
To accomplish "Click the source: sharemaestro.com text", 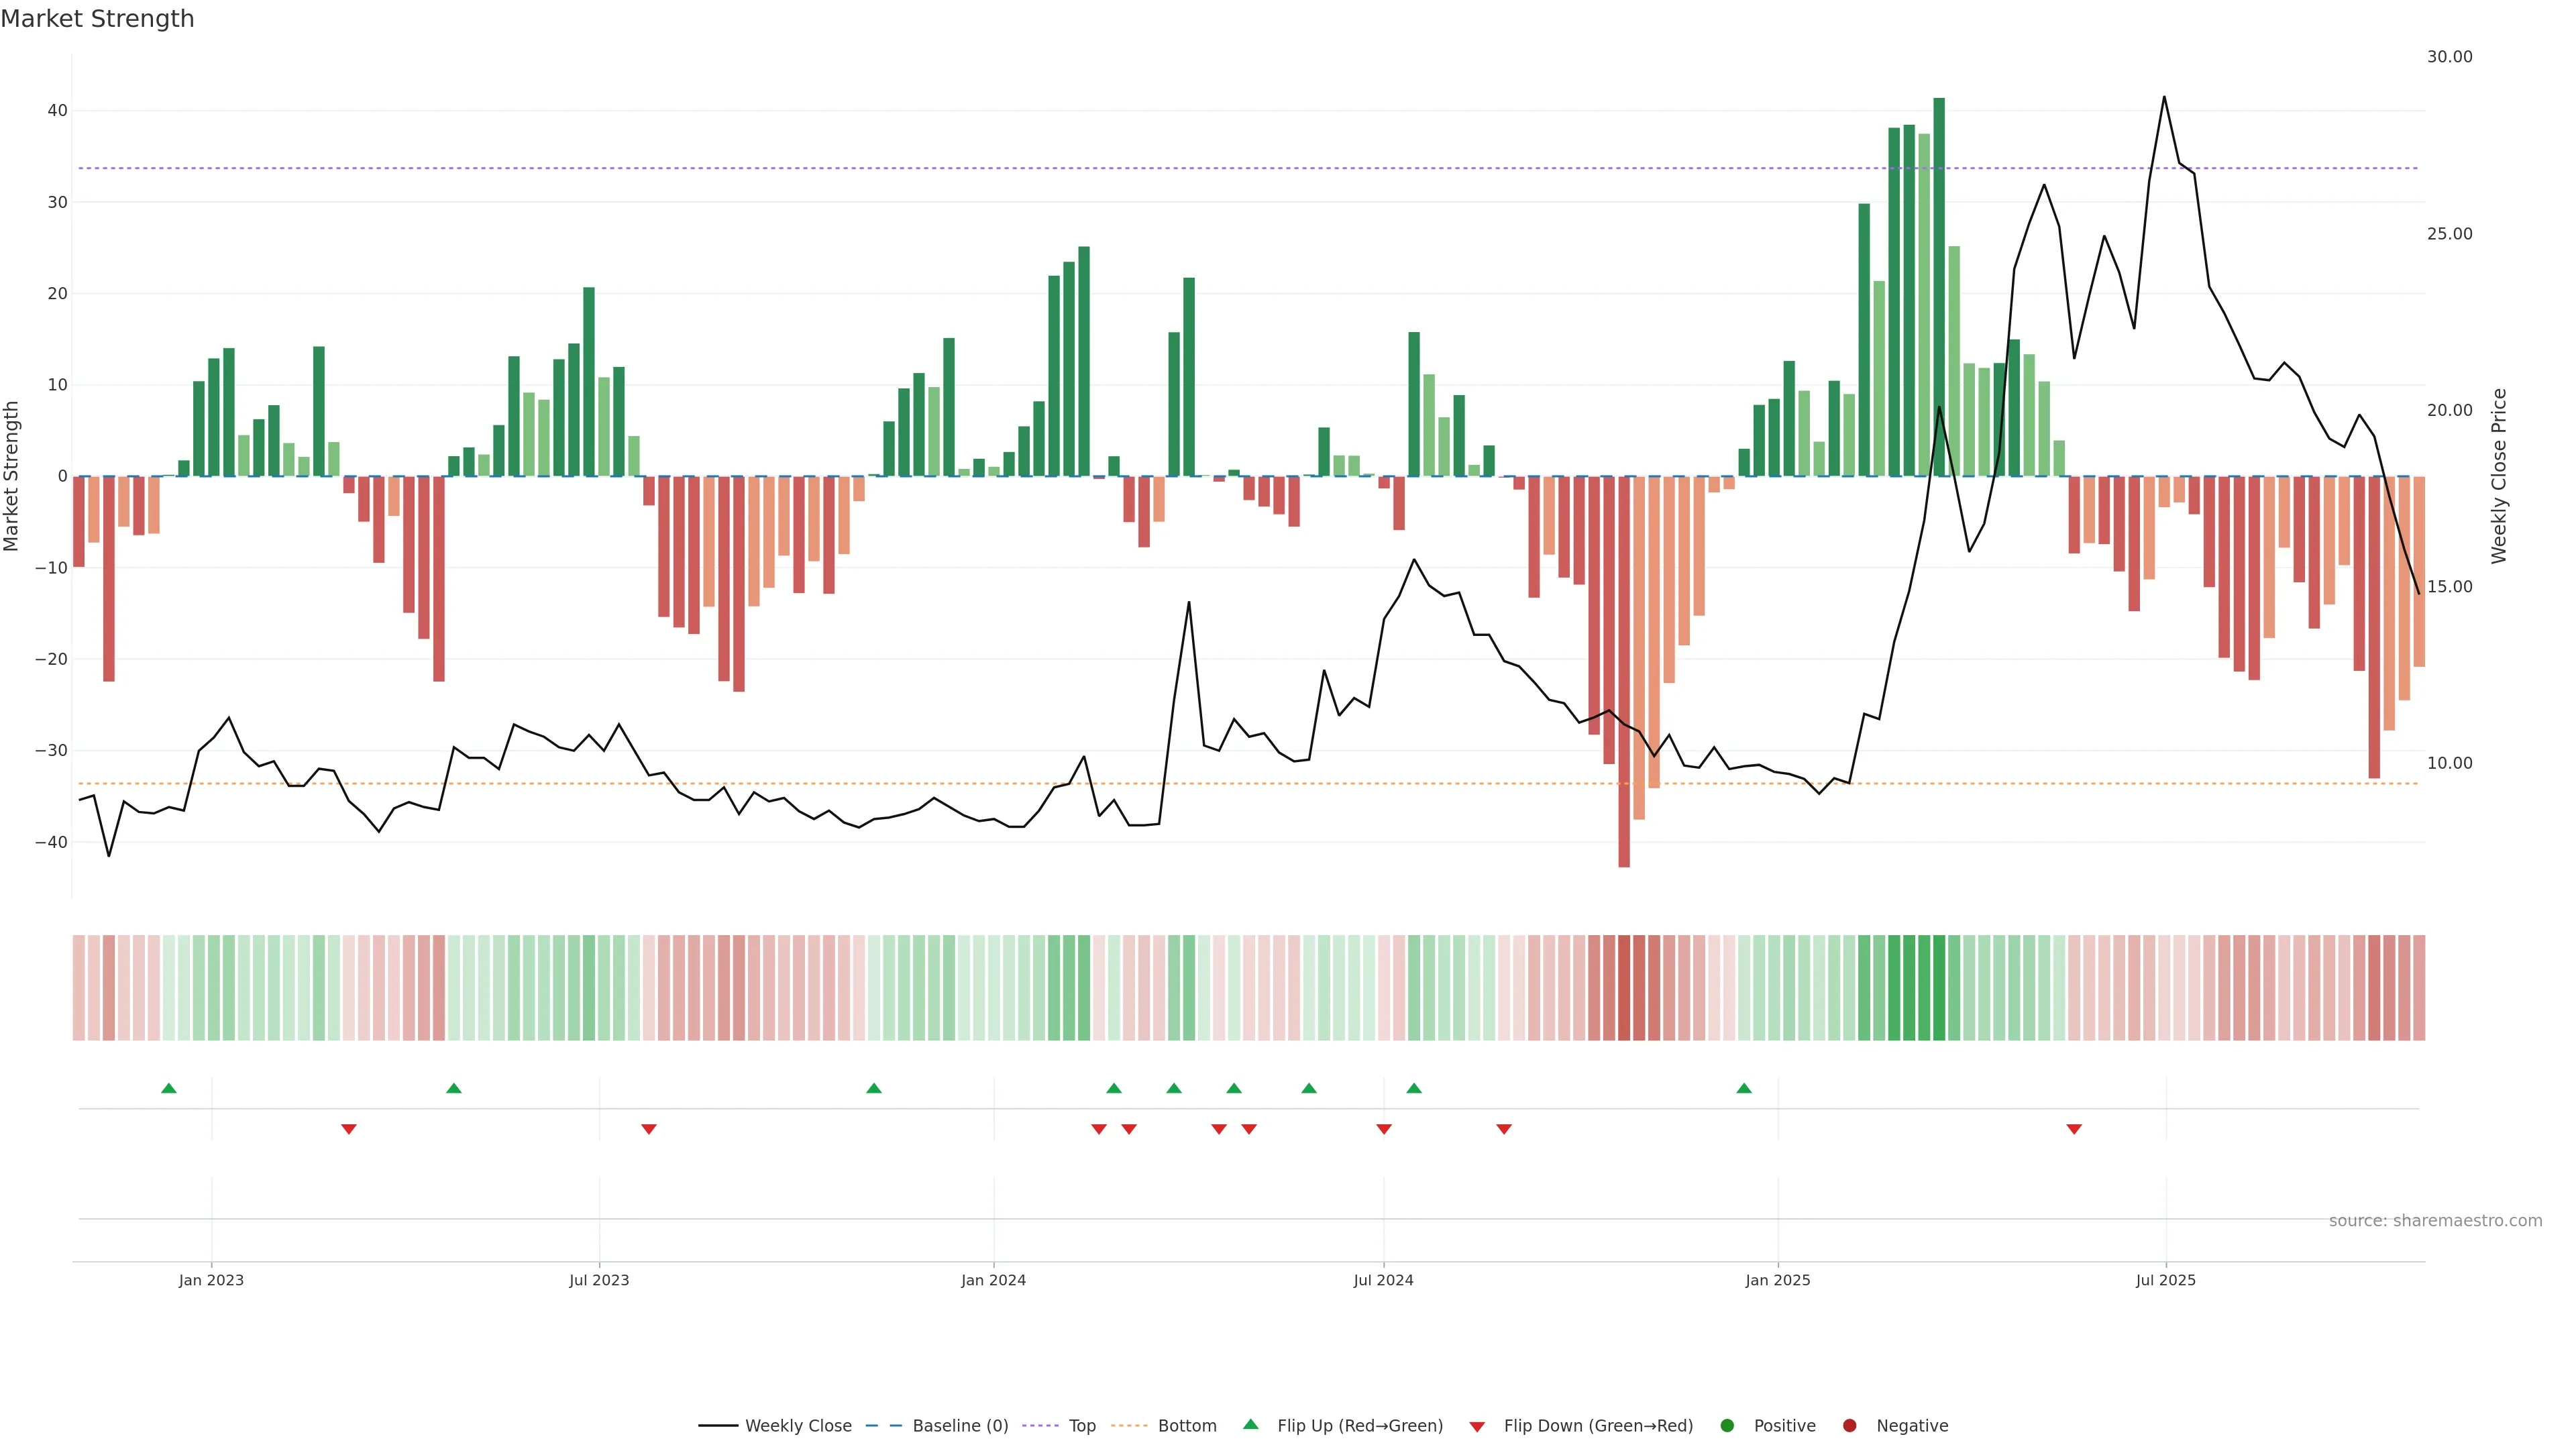I will point(2435,1221).
